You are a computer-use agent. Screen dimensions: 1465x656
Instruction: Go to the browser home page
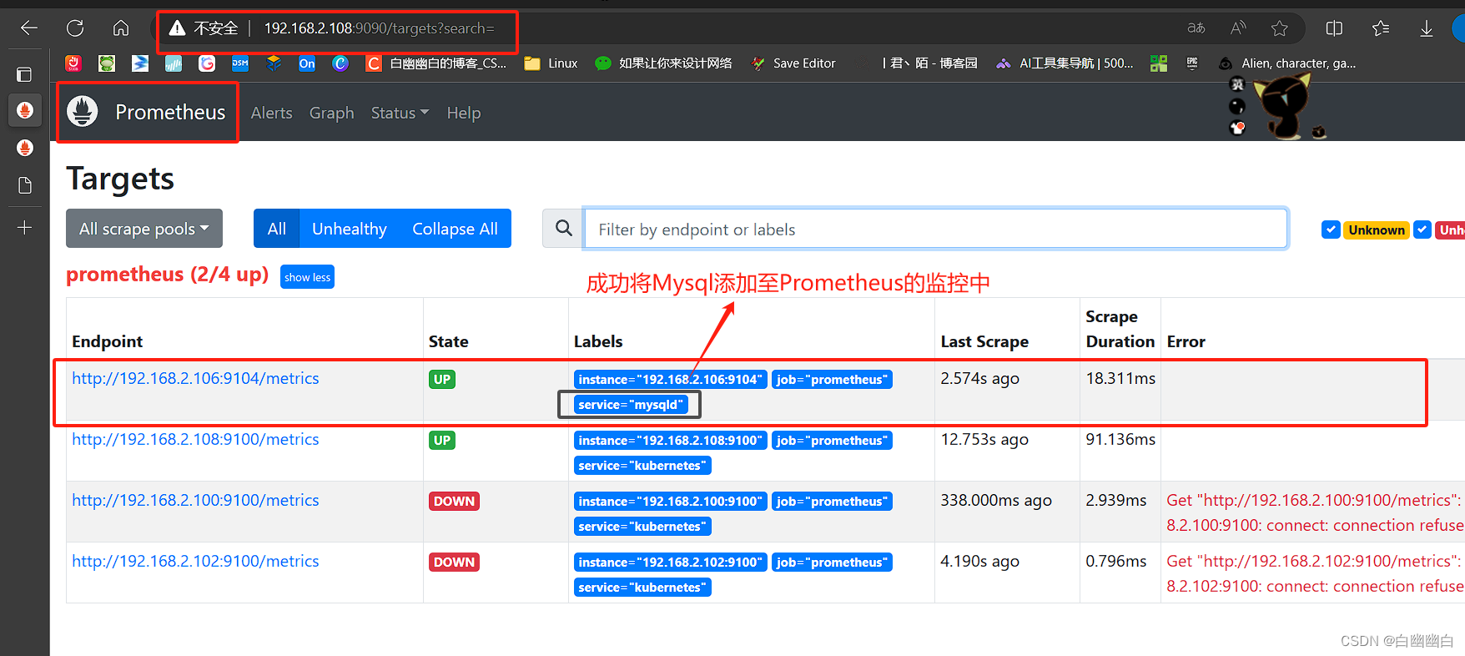point(121,28)
